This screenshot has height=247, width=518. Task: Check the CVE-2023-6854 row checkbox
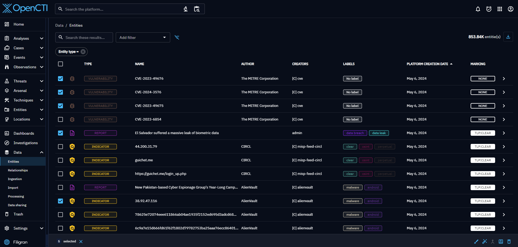(60, 119)
